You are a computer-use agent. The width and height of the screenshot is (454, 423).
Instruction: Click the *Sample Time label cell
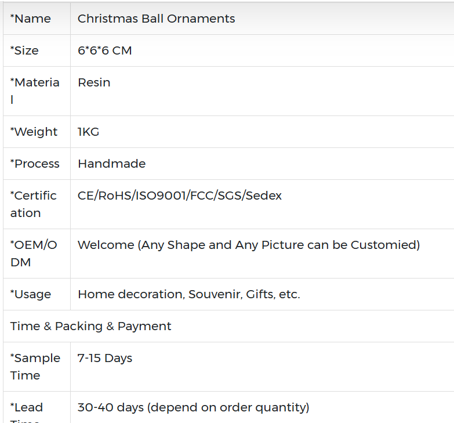tap(35, 366)
